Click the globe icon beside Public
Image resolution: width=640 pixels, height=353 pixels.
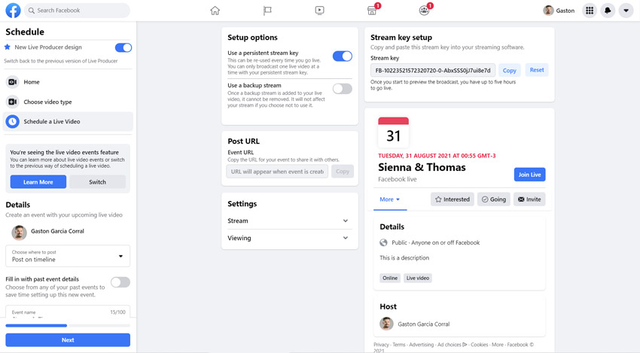(x=383, y=242)
